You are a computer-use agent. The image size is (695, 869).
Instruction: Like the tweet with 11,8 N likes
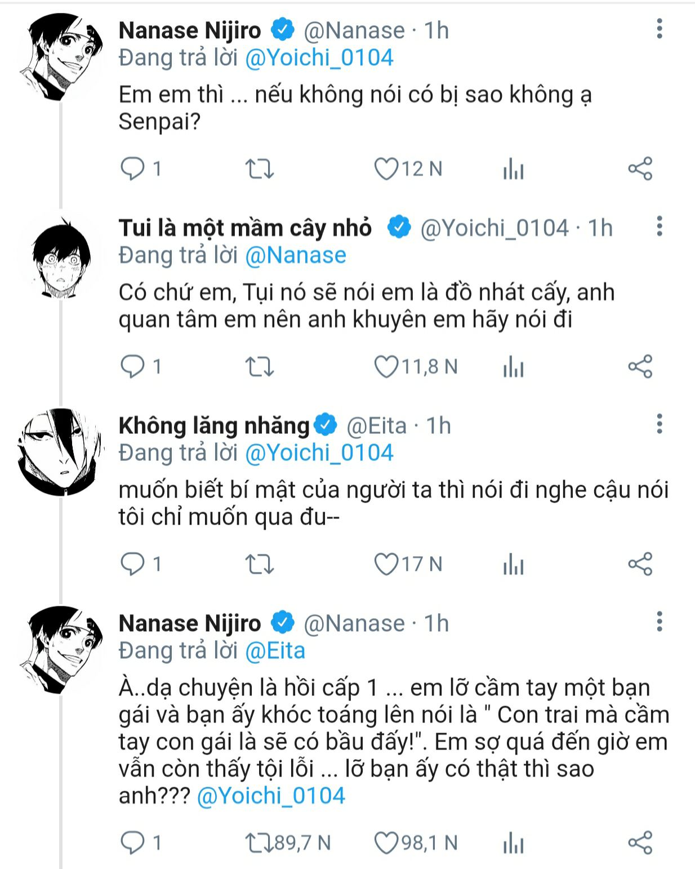[x=387, y=367]
